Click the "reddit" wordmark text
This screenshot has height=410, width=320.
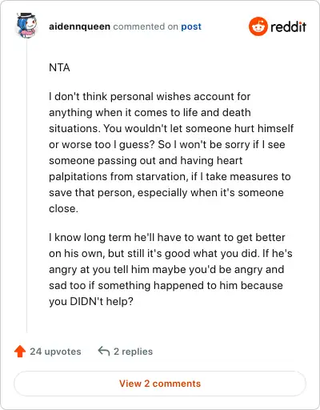288,26
